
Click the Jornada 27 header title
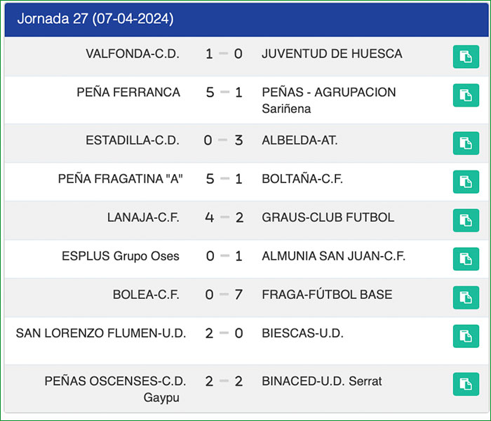(95, 19)
